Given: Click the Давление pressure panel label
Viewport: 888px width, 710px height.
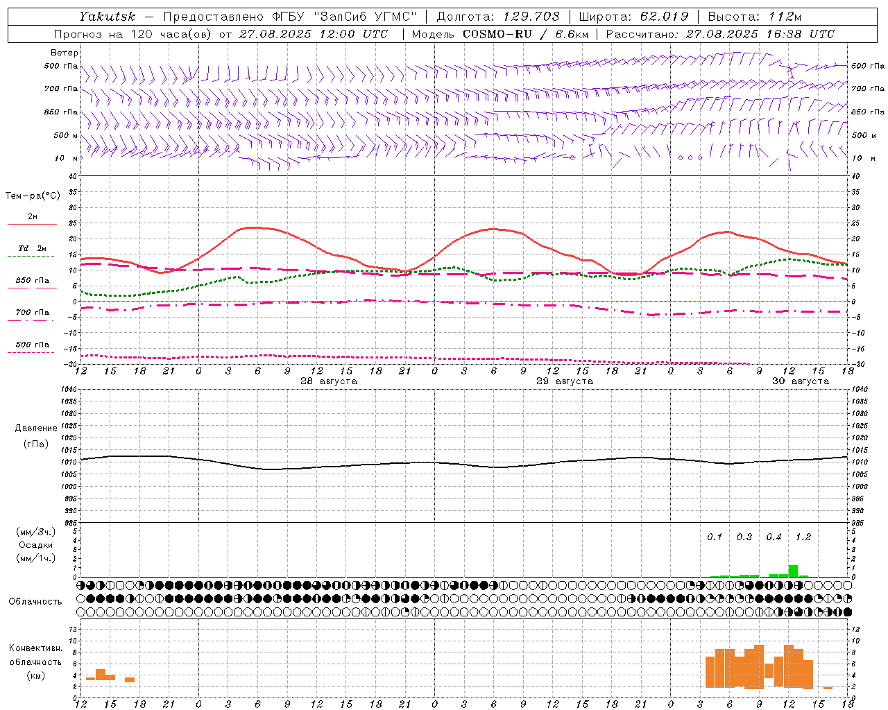Looking at the screenshot, I should (36, 428).
